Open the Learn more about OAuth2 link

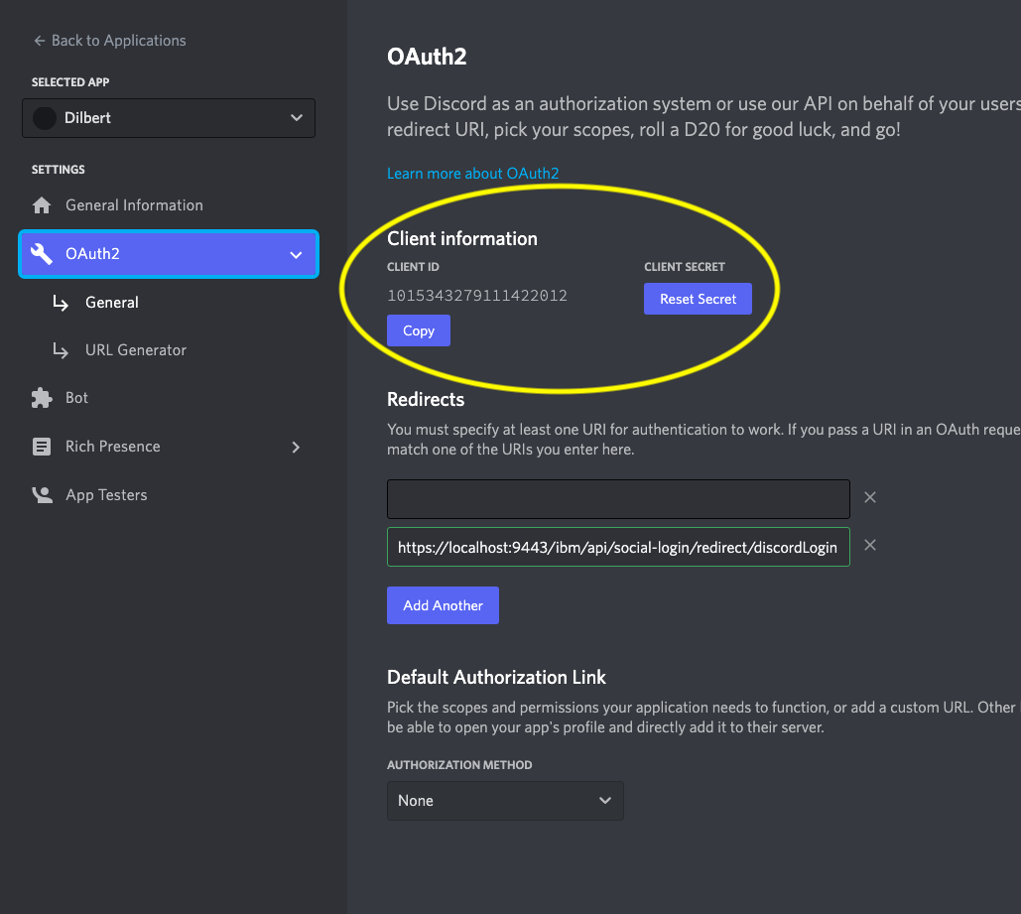tap(472, 174)
